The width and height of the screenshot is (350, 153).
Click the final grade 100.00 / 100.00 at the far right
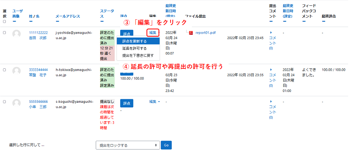coord(333,70)
